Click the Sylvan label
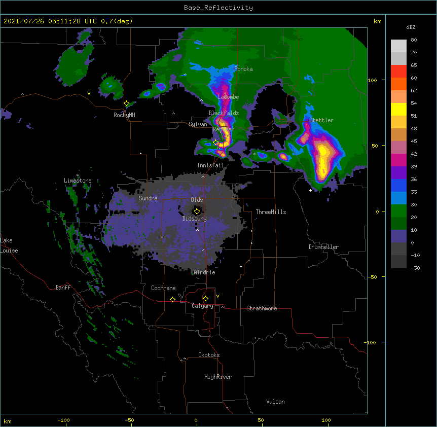This screenshot has width=437, height=427. (x=198, y=124)
